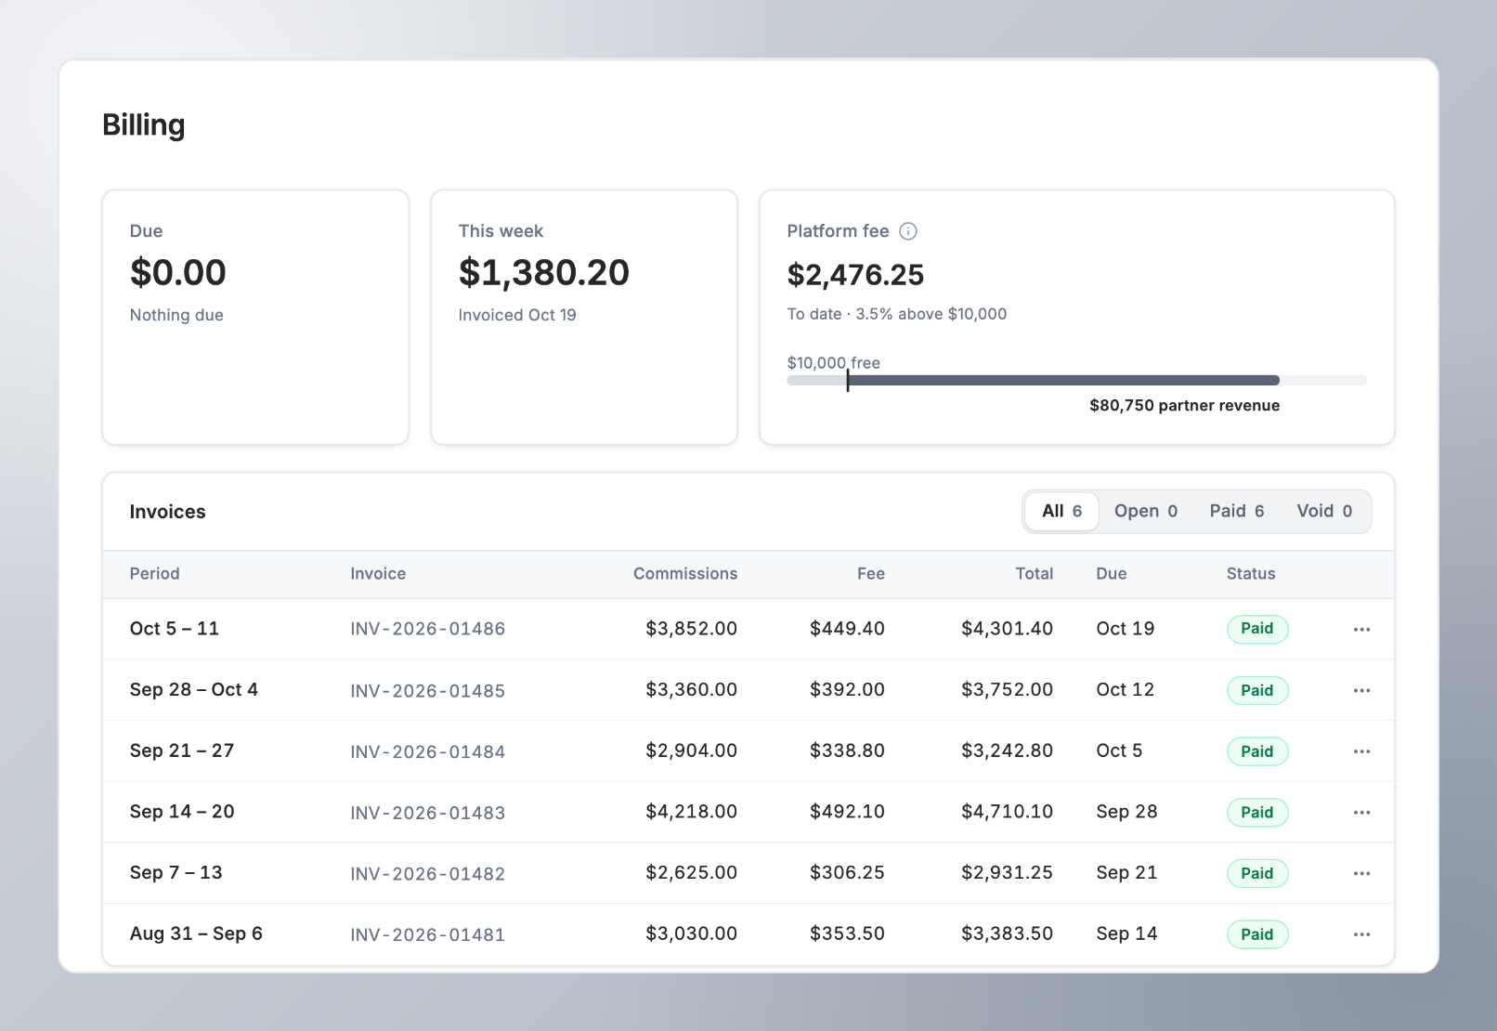Open more options for invoice INV-2026-01486
Screen dimensions: 1497x1031
pos(1361,630)
